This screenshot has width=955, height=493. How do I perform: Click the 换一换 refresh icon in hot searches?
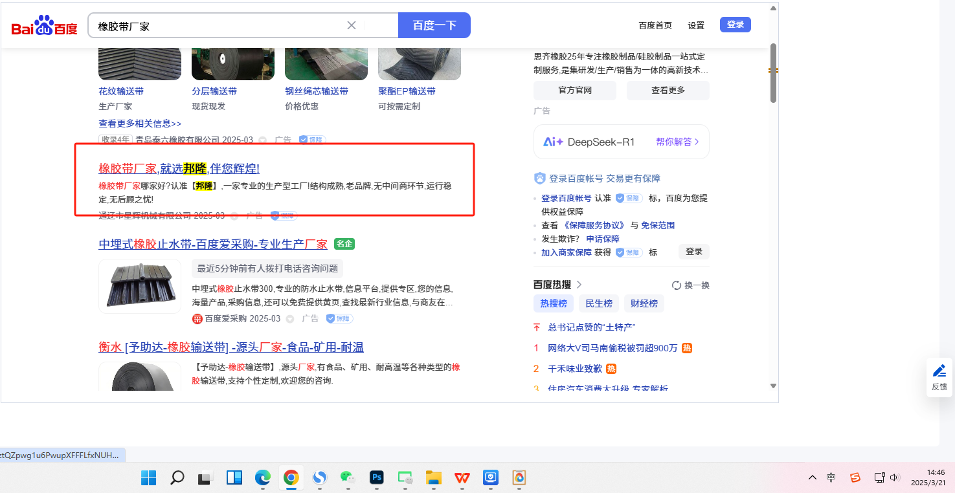677,285
